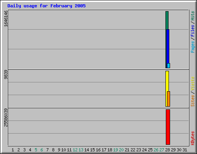Viewport: 197px width, 154px height.
Task: Click day 7 on the x-axis
Action: pyautogui.click(x=47, y=150)
